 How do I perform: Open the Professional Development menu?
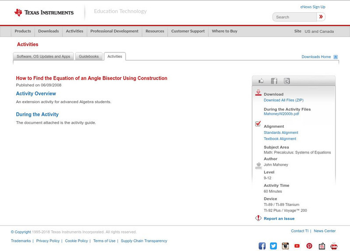pyautogui.click(x=114, y=31)
